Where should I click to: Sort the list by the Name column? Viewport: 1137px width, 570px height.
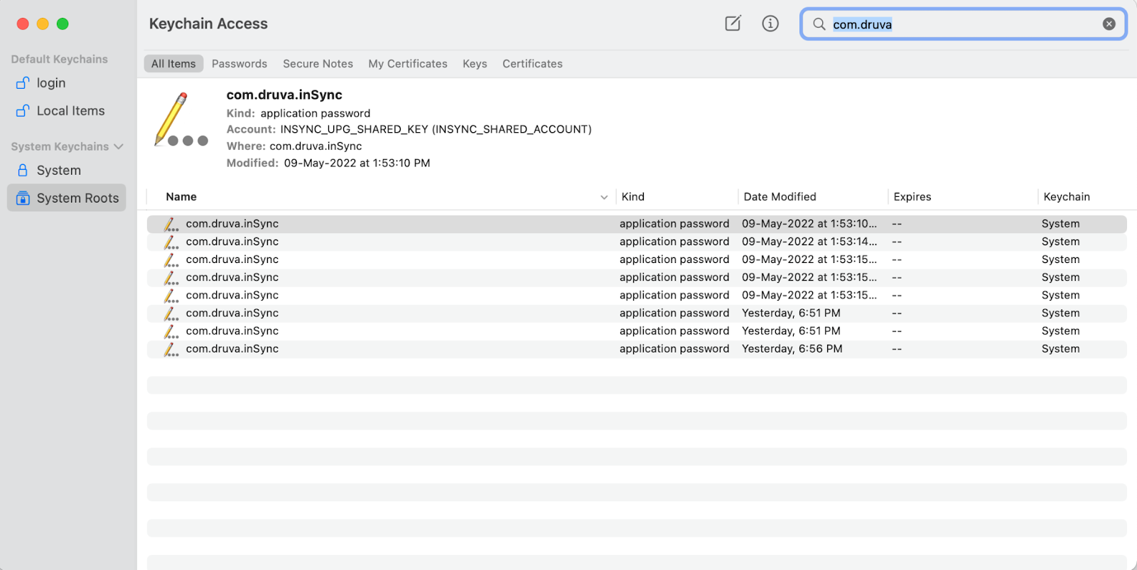click(x=181, y=197)
